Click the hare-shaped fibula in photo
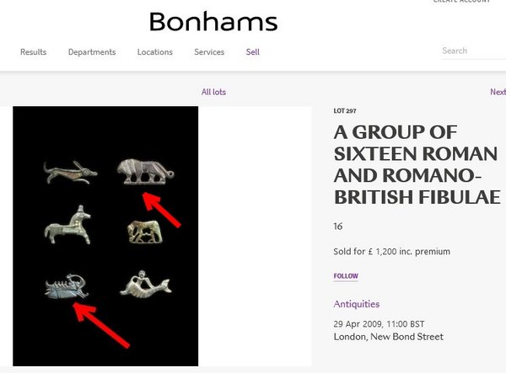Viewport: 506px width, 373px height. click(x=70, y=173)
